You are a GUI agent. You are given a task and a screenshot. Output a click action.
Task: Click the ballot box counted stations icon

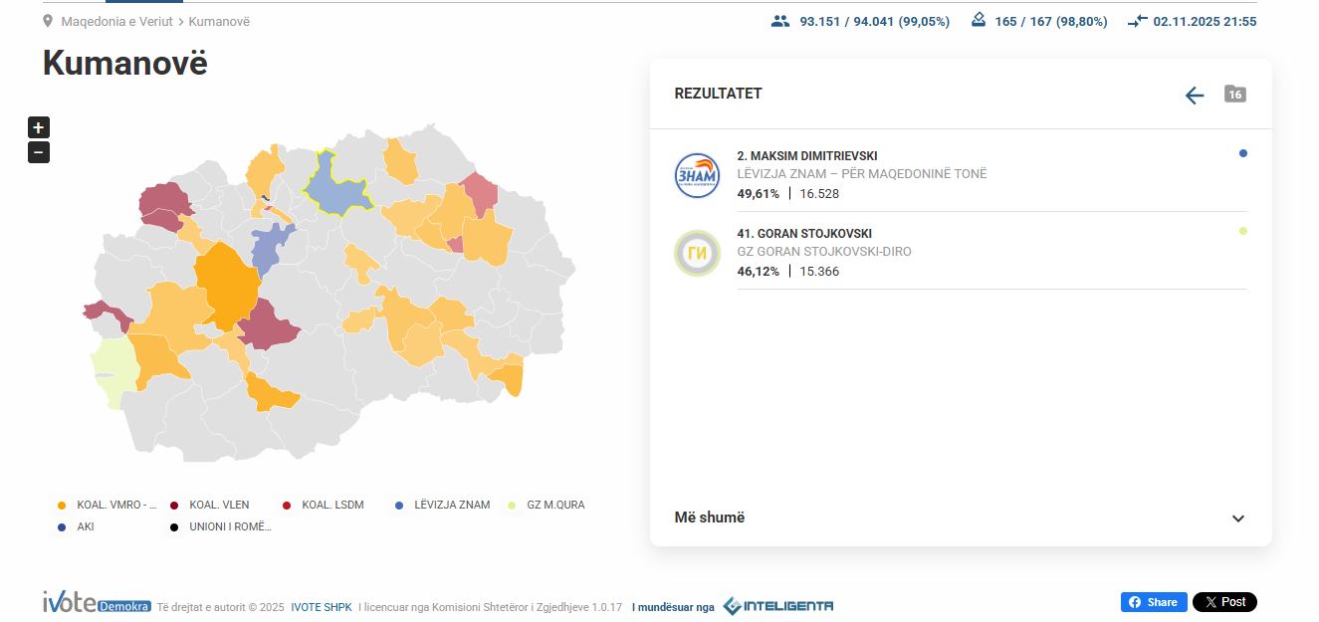[978, 20]
